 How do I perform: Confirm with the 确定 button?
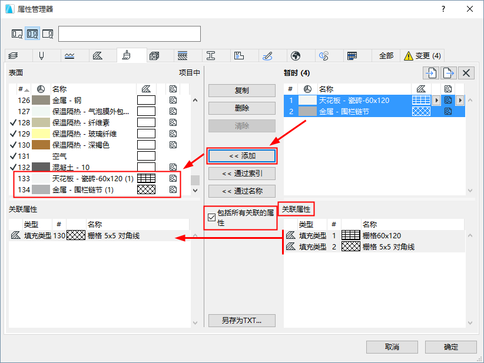click(451, 347)
